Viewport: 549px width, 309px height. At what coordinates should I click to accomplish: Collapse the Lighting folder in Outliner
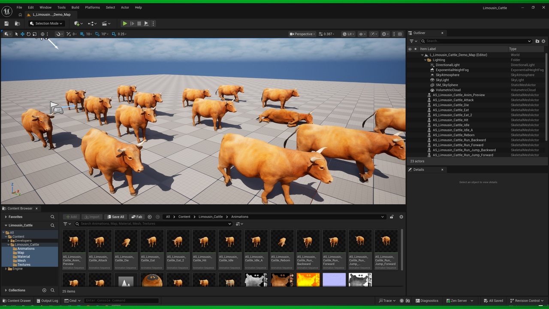[425, 60]
